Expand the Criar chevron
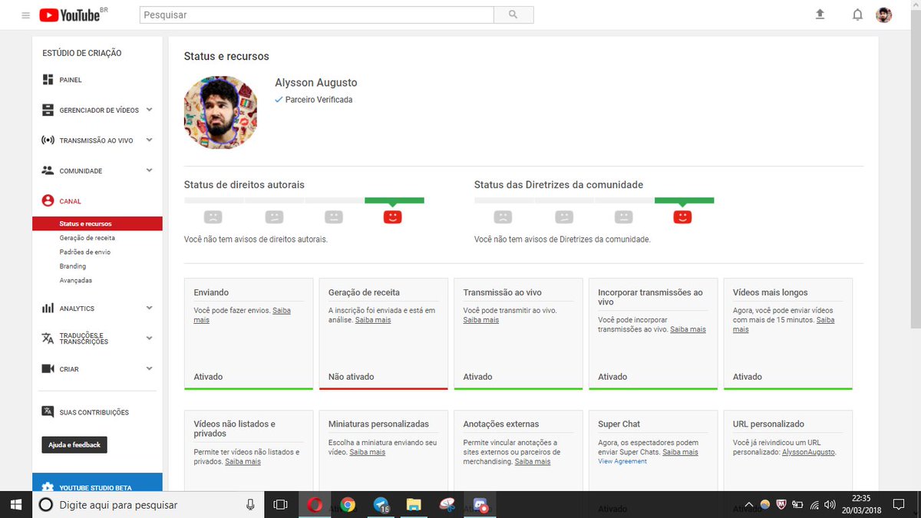Screen dimensions: 921x518 (149, 368)
